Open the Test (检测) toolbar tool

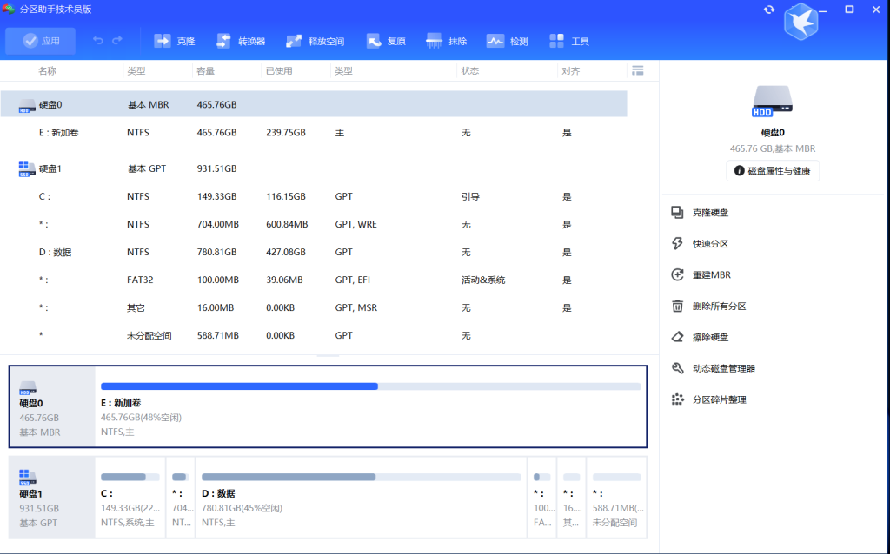point(495,41)
